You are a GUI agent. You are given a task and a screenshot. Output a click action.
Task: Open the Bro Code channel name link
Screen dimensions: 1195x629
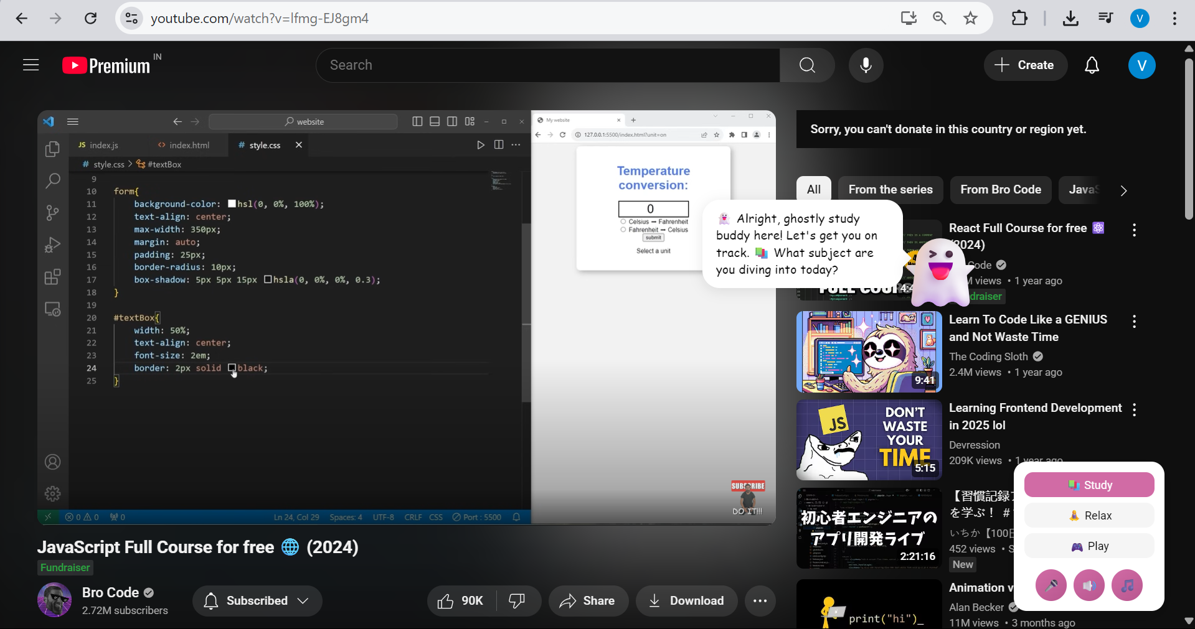(x=110, y=592)
